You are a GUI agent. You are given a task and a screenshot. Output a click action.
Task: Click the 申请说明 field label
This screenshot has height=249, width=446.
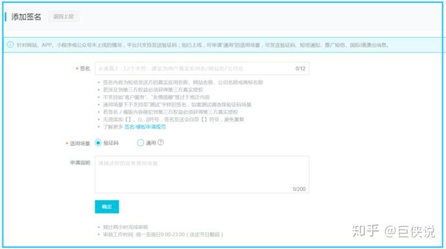coord(80,163)
